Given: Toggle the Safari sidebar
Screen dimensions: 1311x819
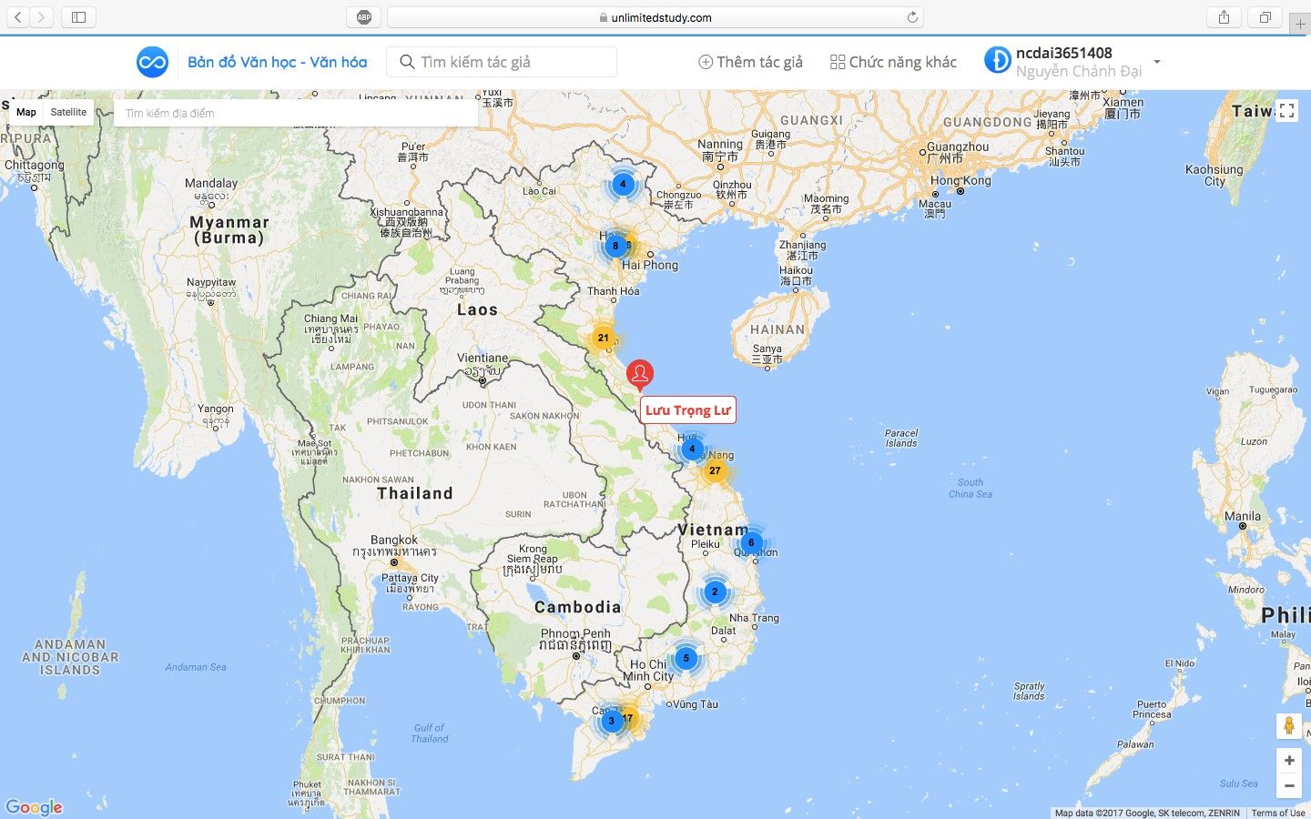Looking at the screenshot, I should click(79, 17).
